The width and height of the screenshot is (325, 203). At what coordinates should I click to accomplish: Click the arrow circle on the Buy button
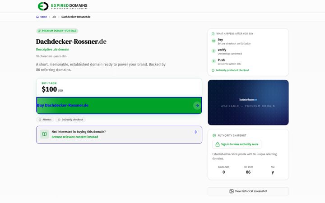pos(197,106)
